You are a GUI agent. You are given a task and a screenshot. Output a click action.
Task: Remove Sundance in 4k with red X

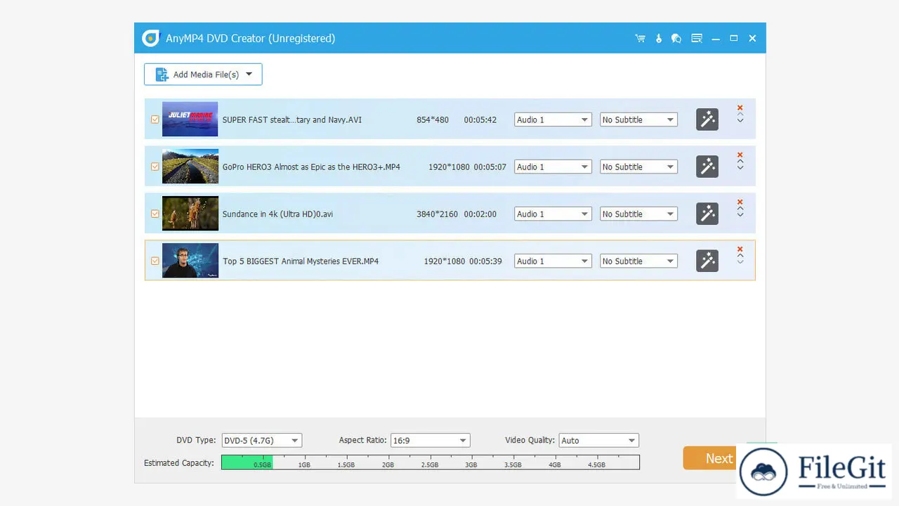coord(740,202)
